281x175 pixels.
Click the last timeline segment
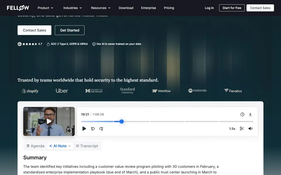(x=237, y=121)
